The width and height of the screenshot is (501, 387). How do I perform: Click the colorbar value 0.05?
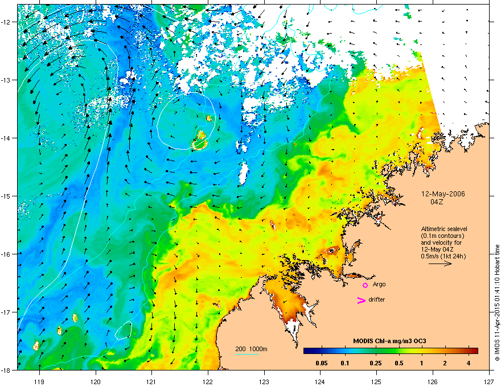322,363
